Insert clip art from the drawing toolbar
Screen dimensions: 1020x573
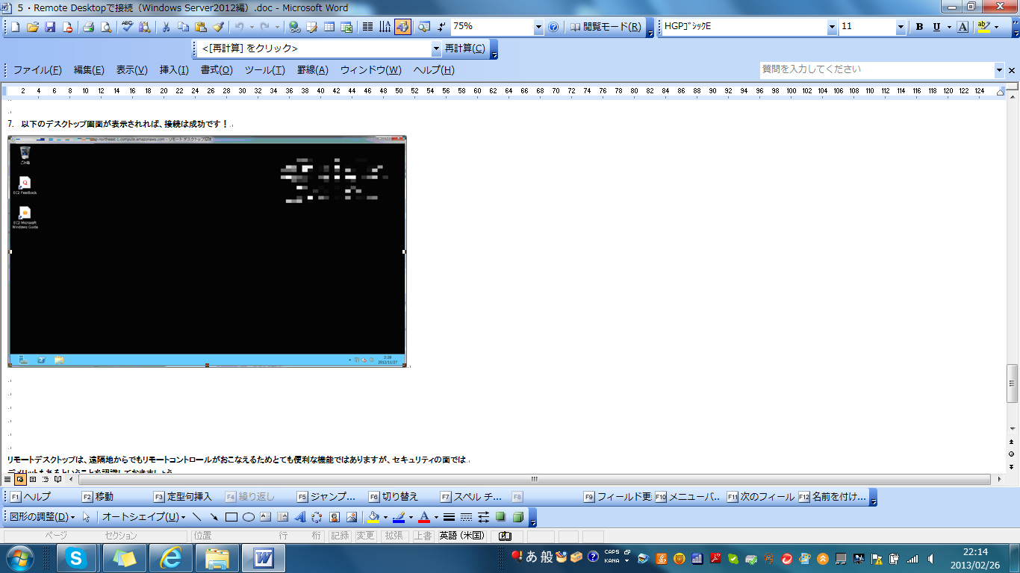click(335, 517)
